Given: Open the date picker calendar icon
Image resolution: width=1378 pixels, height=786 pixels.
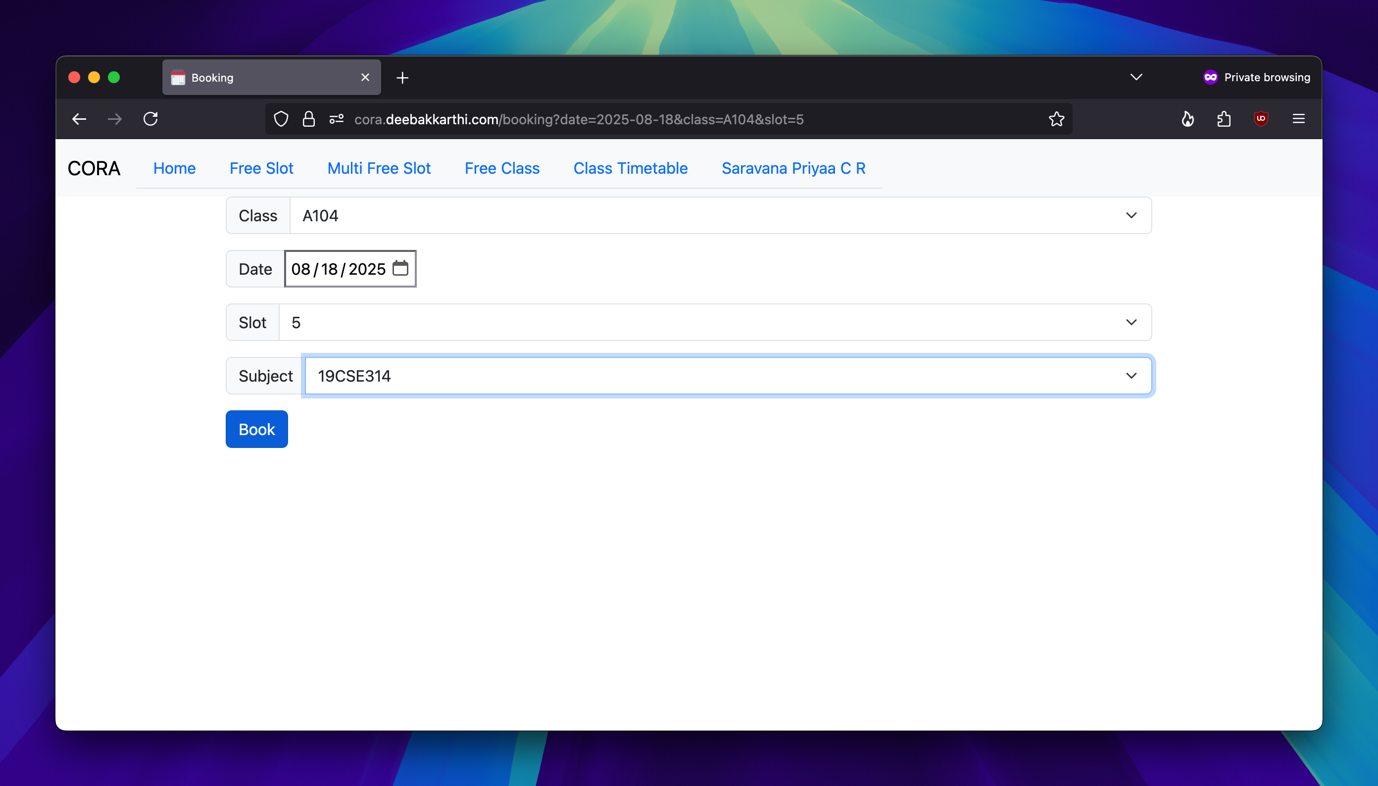Looking at the screenshot, I should coord(400,268).
